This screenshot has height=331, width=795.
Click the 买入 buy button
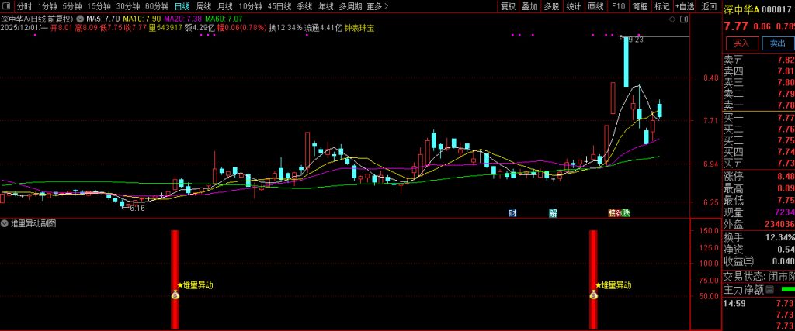(741, 43)
